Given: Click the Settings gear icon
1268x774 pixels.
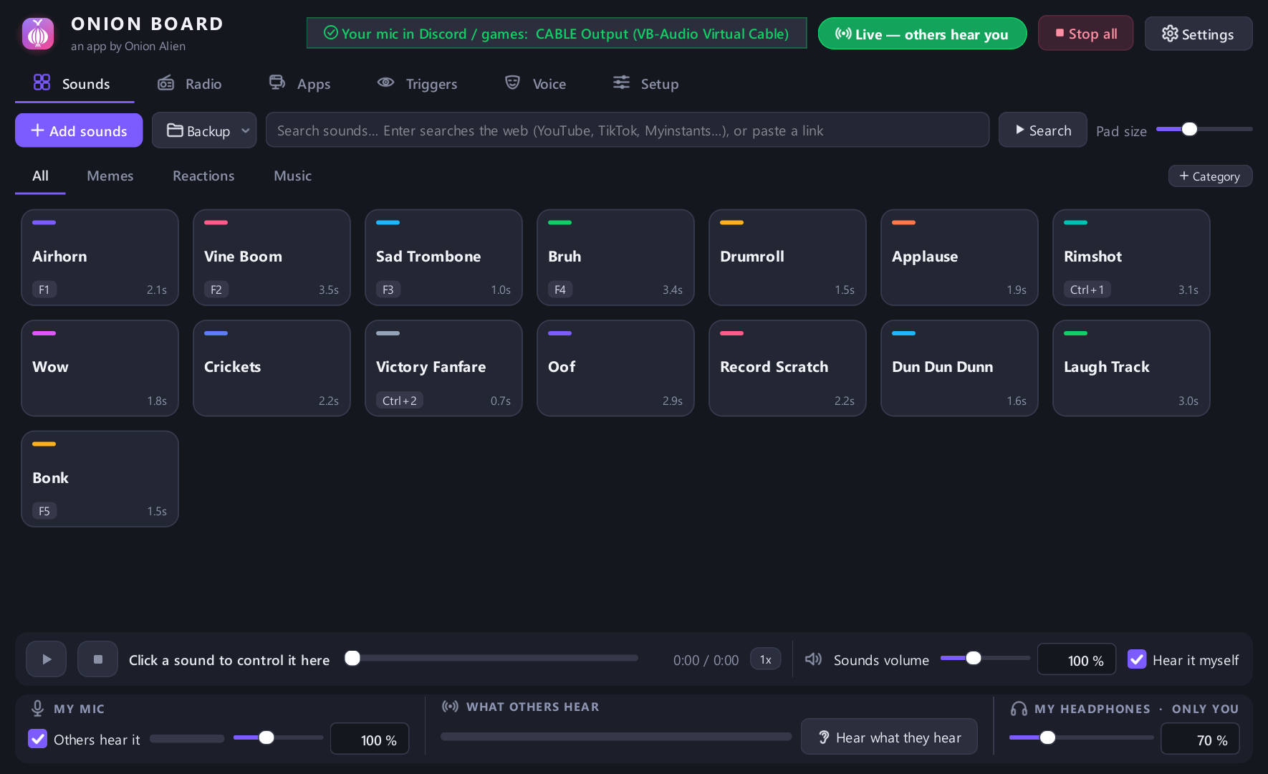Looking at the screenshot, I should (x=1170, y=34).
